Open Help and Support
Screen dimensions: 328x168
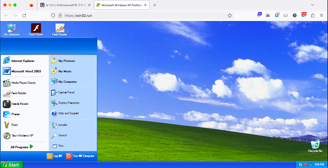[x=72, y=113]
